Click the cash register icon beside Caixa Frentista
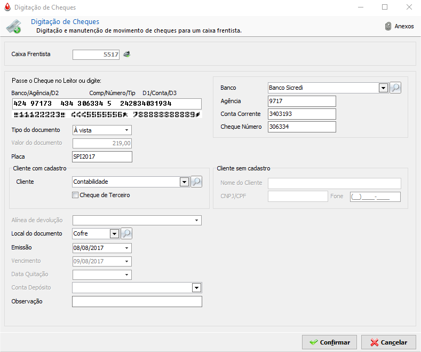This screenshot has width=421, height=352. (127, 54)
